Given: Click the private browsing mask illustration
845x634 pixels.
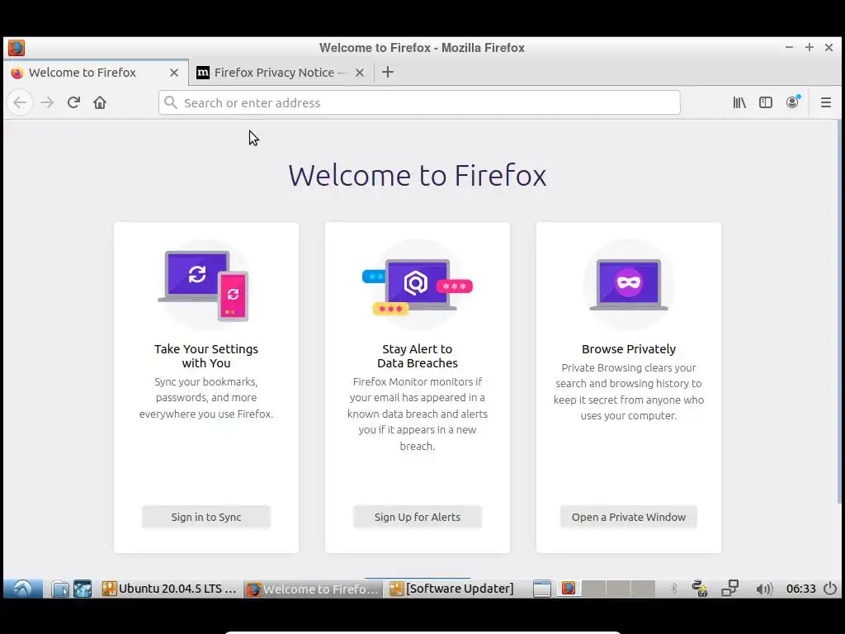Looking at the screenshot, I should (x=628, y=285).
